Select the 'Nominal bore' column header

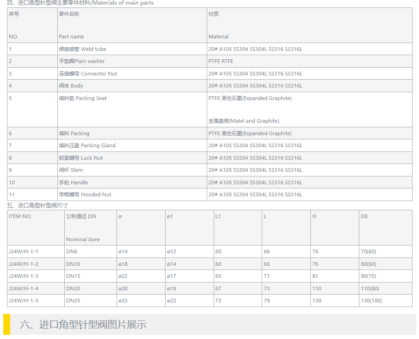point(83,239)
